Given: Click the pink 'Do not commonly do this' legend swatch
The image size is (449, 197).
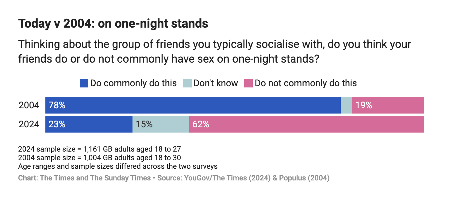Looking at the screenshot, I should pyautogui.click(x=248, y=83).
